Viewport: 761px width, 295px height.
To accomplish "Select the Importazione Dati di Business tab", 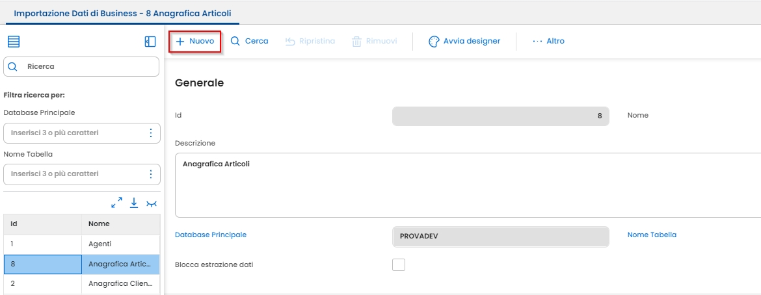I will coord(122,13).
